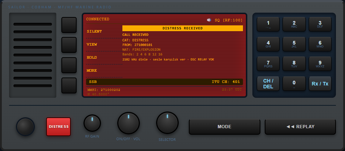This screenshot has height=151, width=345.
Task: Click the SSB mode label
Action: (93, 82)
